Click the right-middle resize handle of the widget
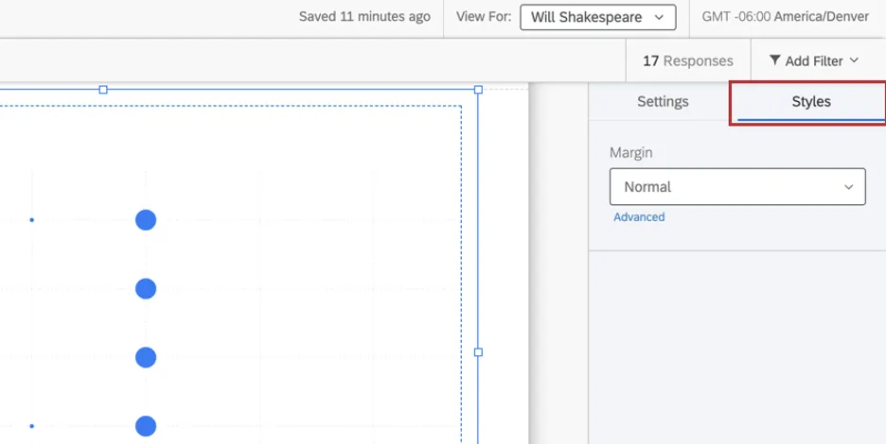Viewport: 886px width, 444px height. point(478,352)
